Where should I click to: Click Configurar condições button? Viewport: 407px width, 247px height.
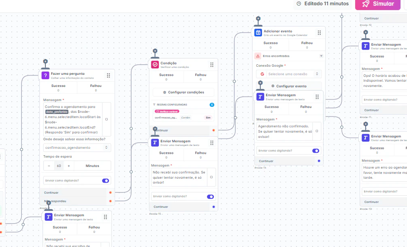(x=183, y=92)
